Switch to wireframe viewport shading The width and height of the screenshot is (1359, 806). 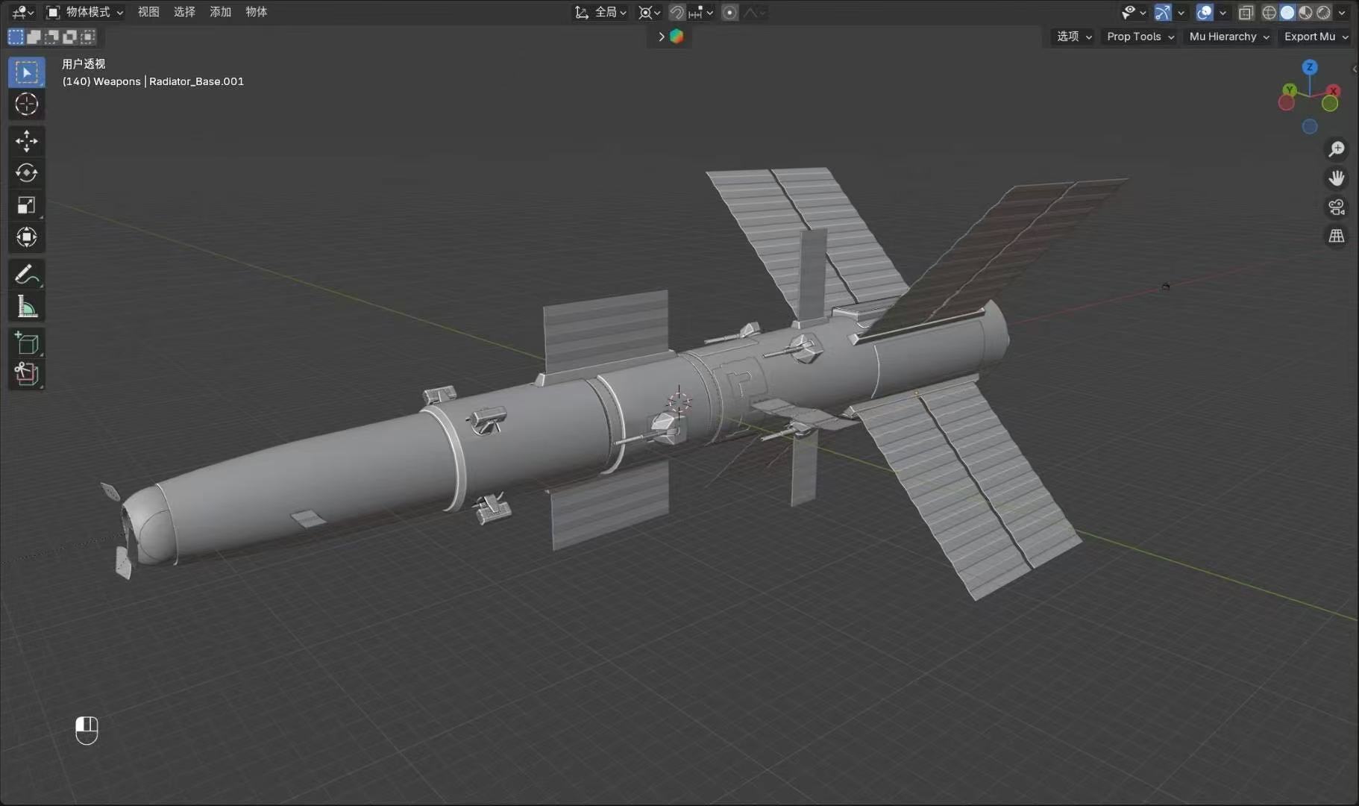coord(1269,12)
